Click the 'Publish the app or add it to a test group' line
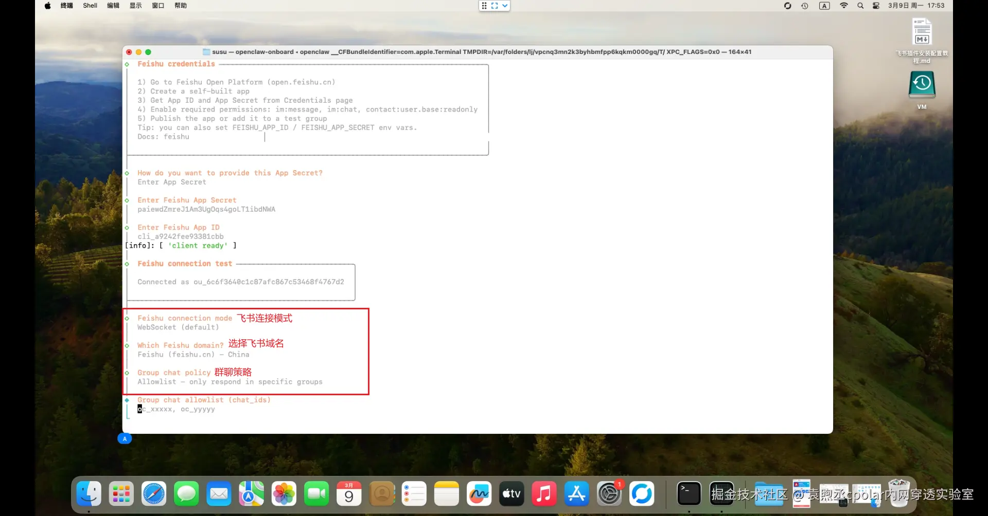The height and width of the screenshot is (516, 988). click(x=232, y=118)
